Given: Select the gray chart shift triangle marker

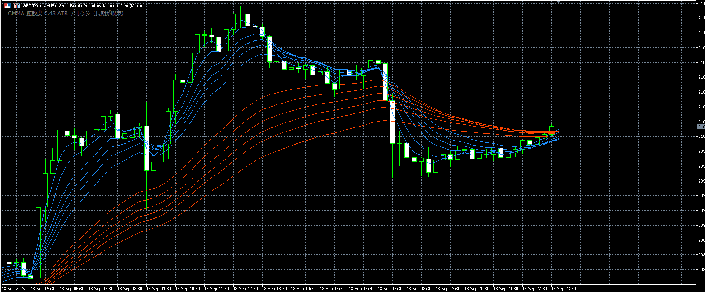Looking at the screenshot, I should 559,2.
